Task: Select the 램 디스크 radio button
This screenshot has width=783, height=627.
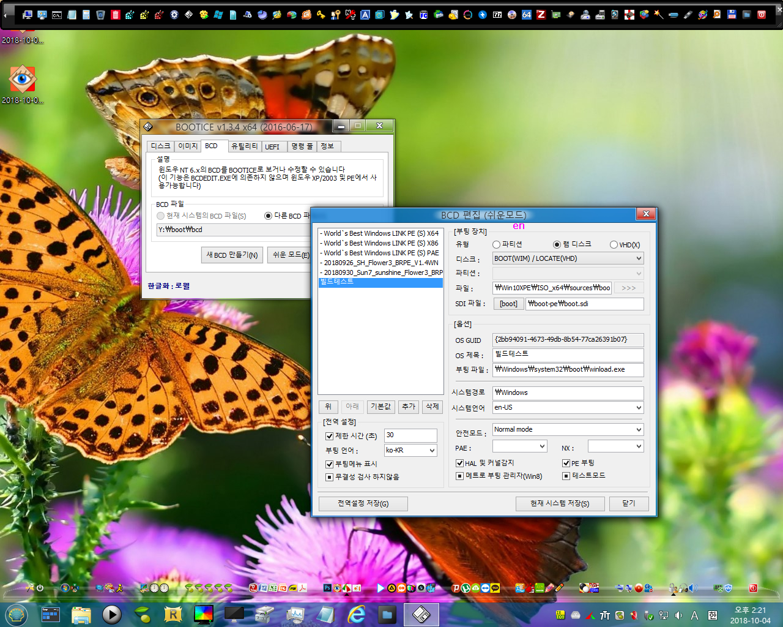Action: (557, 244)
